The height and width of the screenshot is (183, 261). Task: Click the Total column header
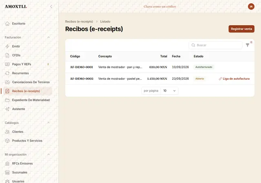tap(164, 56)
